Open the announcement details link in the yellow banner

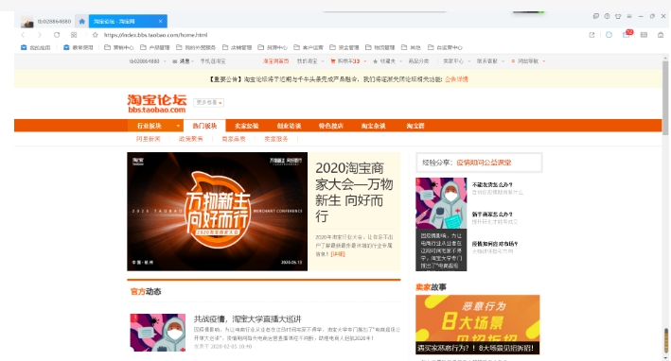(456, 79)
